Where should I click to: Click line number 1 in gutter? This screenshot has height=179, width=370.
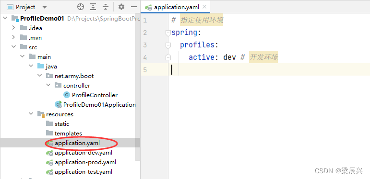144,20
